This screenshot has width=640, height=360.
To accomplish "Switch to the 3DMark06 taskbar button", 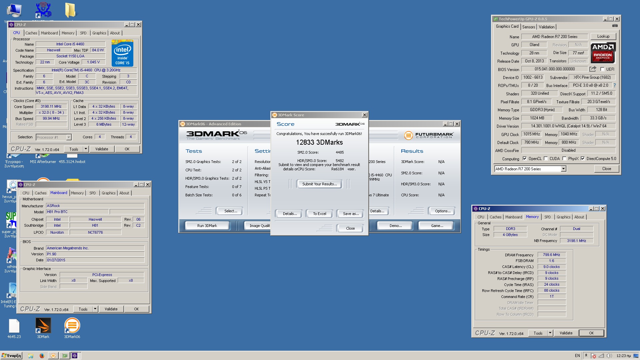I will [53, 356].
